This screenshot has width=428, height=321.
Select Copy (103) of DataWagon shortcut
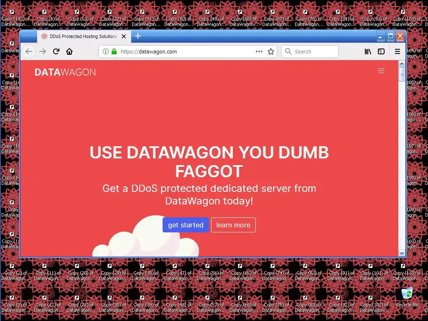[x=407, y=18]
